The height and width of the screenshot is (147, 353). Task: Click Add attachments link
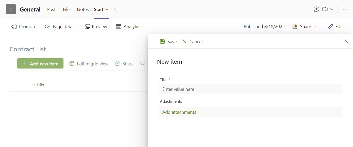pos(179,112)
